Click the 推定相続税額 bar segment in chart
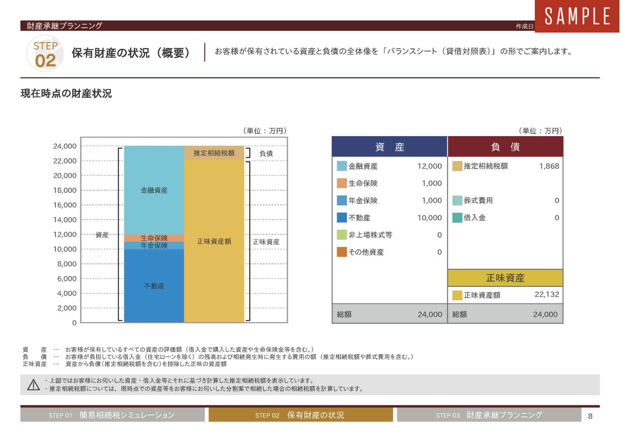 click(x=214, y=153)
